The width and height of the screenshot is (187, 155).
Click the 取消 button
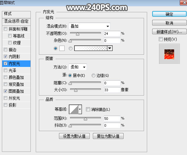169,23
